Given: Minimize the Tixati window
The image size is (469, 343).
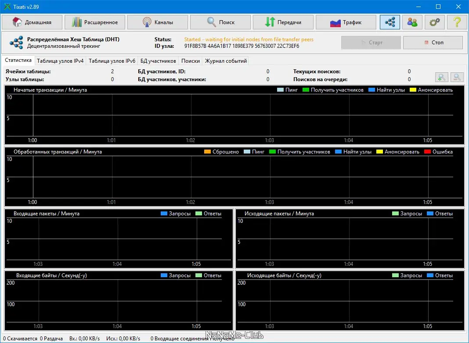Looking at the screenshot, I should [x=418, y=7].
